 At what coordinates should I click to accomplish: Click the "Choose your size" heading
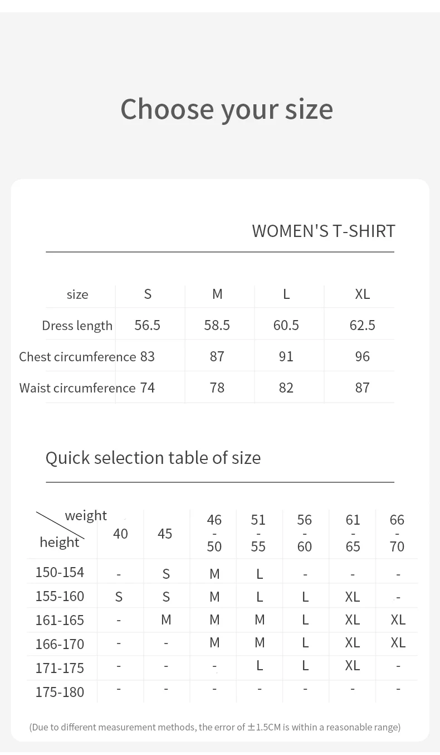click(x=226, y=109)
